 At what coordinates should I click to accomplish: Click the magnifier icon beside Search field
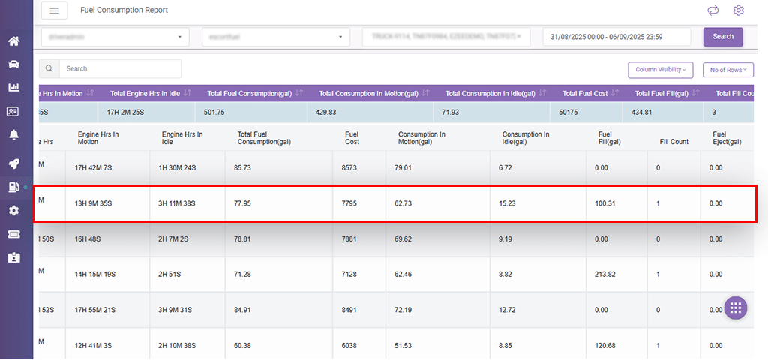(x=49, y=68)
